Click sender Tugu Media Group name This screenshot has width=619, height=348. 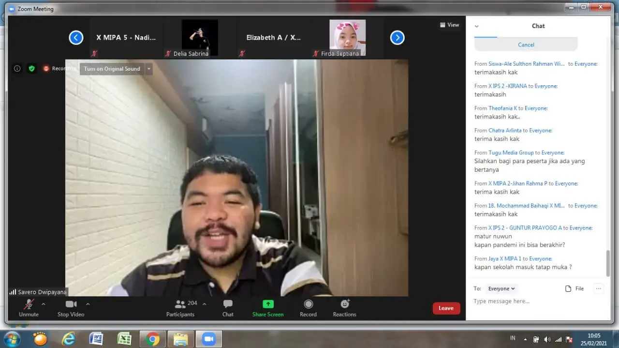(511, 152)
